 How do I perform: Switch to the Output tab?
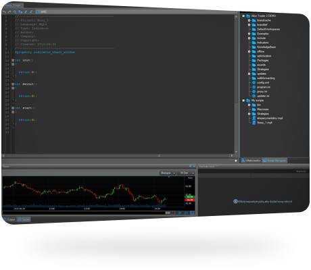tap(9, 219)
